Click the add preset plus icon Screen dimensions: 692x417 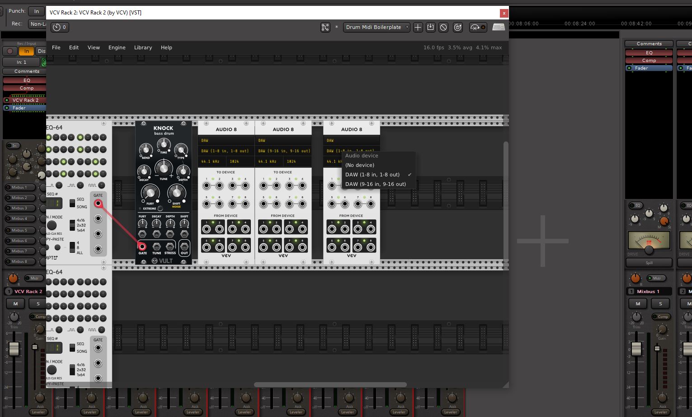[x=418, y=27]
